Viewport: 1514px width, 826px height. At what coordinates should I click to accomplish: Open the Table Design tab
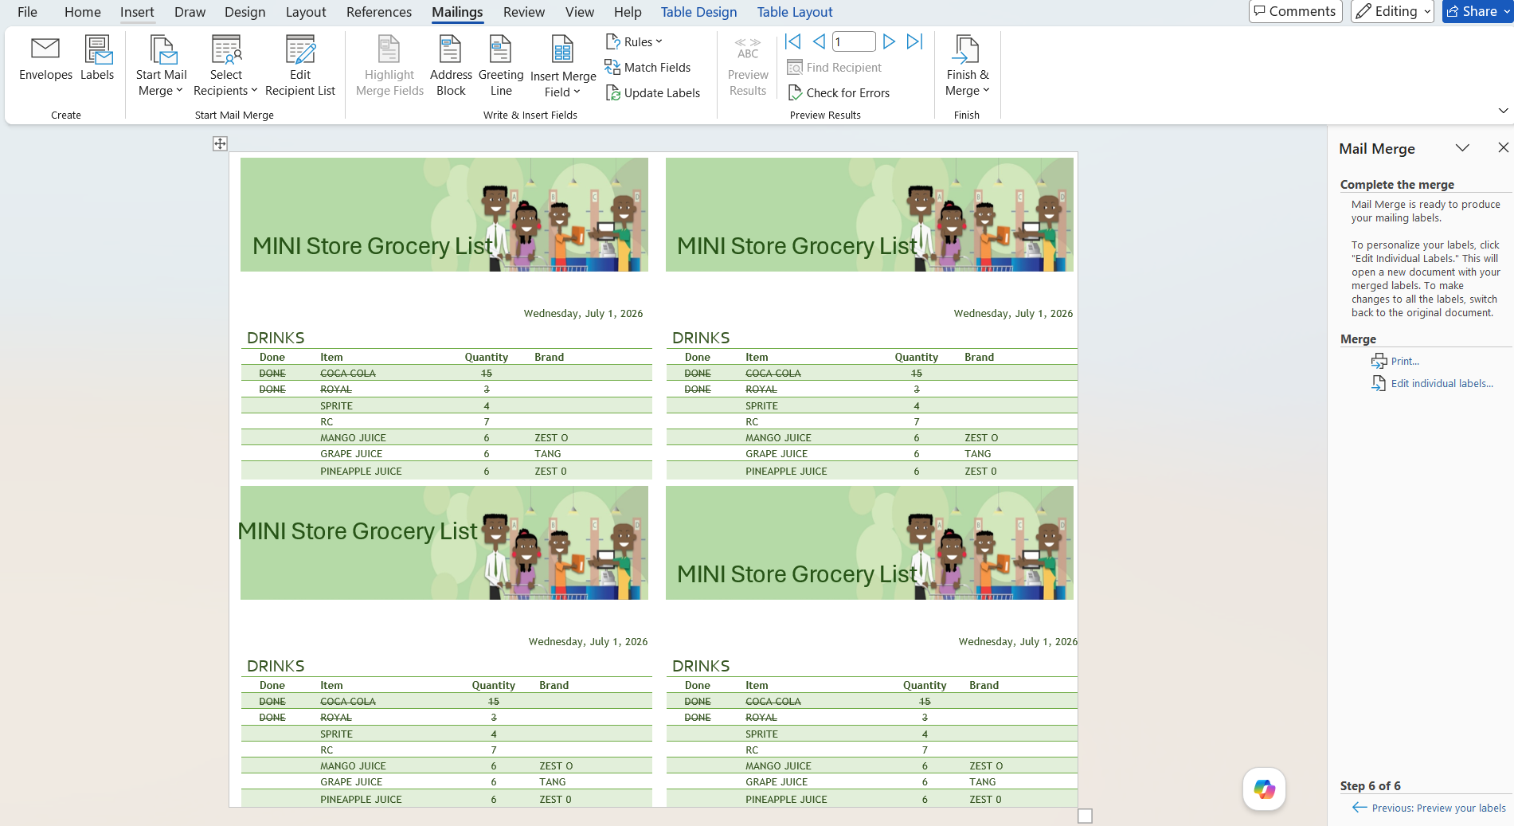698,12
